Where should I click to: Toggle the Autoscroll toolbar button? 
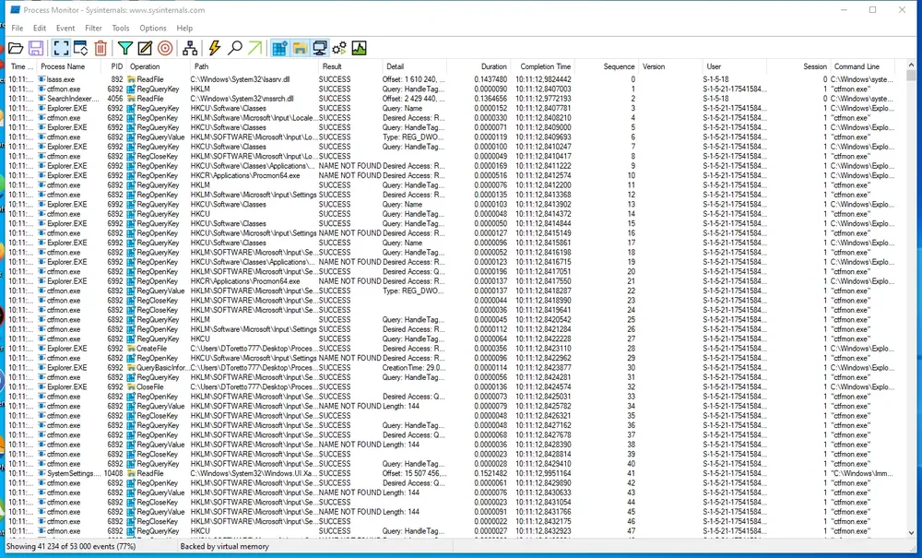point(80,48)
